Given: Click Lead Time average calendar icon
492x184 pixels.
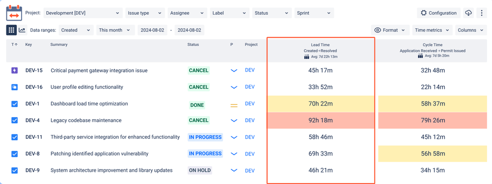Looking at the screenshot, I should (x=306, y=56).
